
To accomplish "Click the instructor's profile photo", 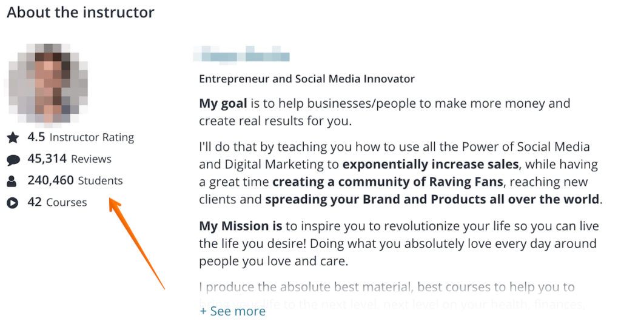I will (48, 84).
